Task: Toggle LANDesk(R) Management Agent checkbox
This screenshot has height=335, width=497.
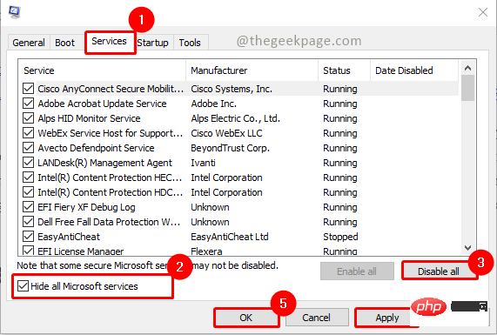Action: click(x=28, y=163)
